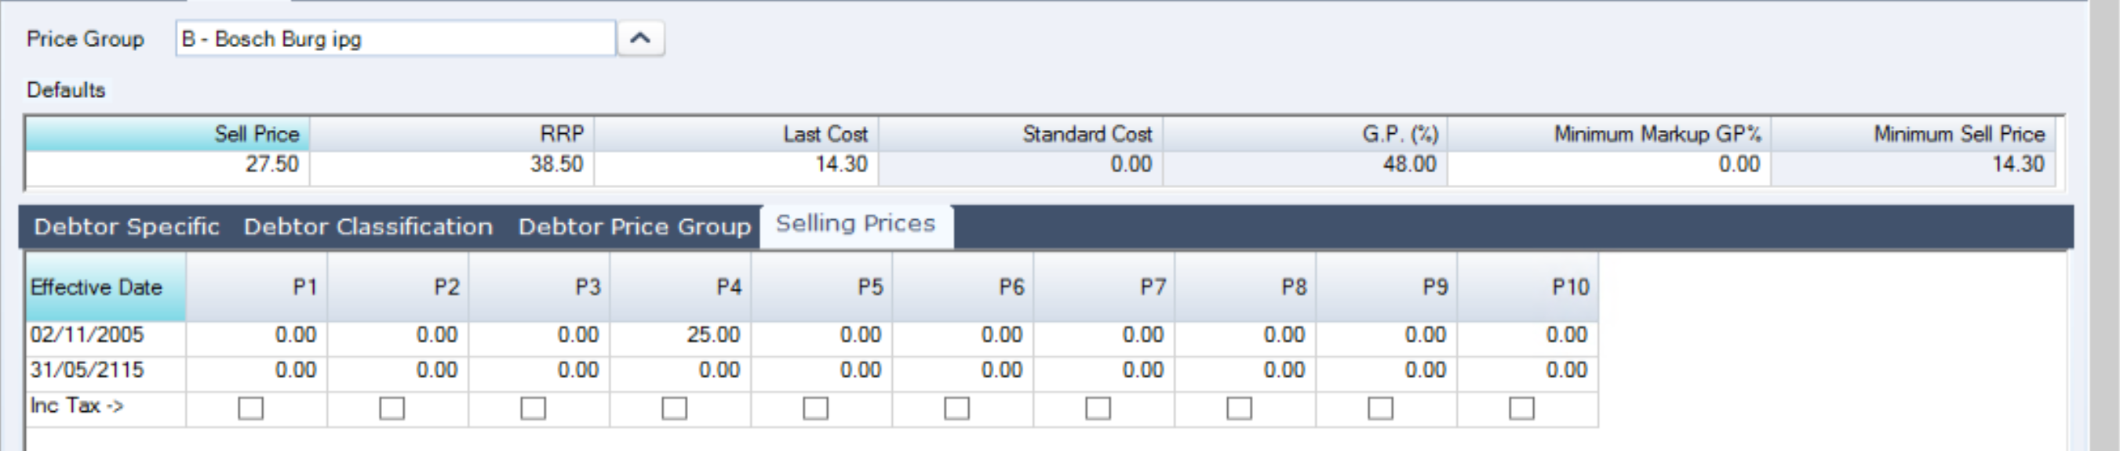Viewport: 2120px width, 451px height.
Task: Click the Price Group input field
Action: pos(395,38)
